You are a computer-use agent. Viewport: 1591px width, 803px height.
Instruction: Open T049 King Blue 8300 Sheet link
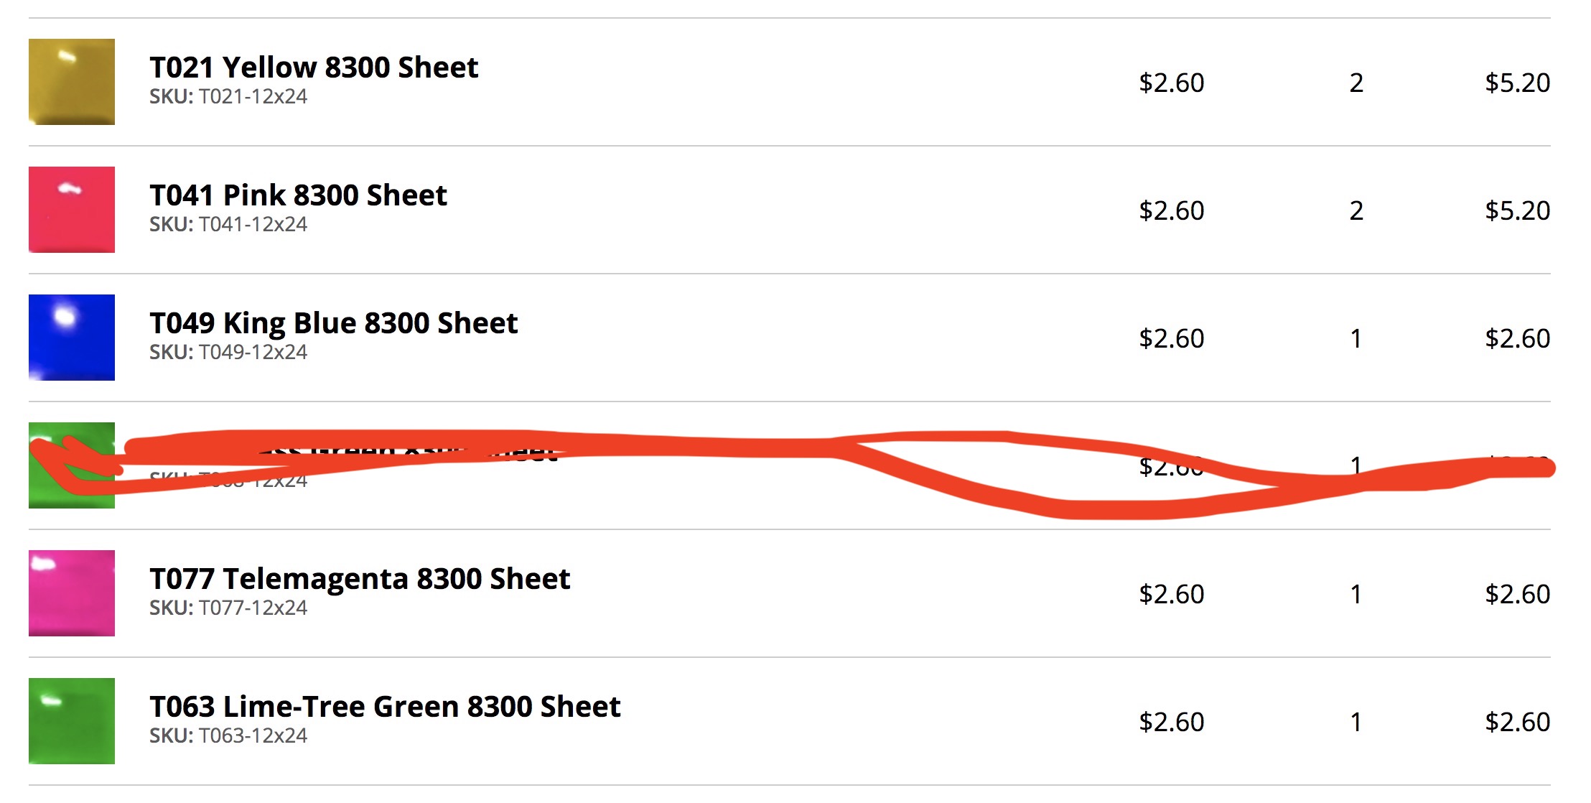coord(333,323)
